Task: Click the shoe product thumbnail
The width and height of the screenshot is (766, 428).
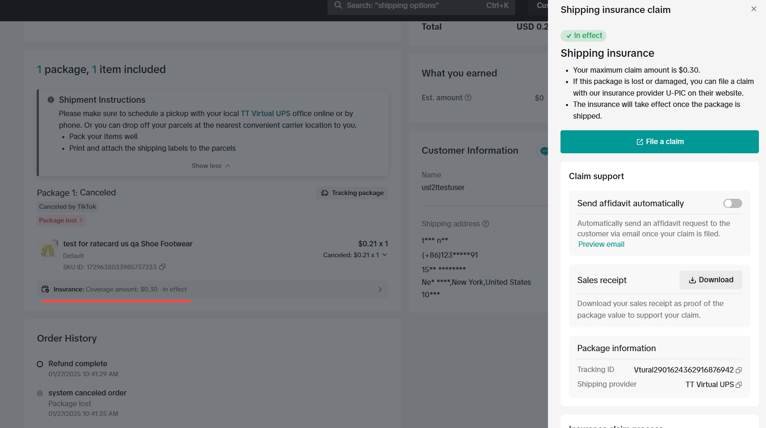Action: (48, 249)
